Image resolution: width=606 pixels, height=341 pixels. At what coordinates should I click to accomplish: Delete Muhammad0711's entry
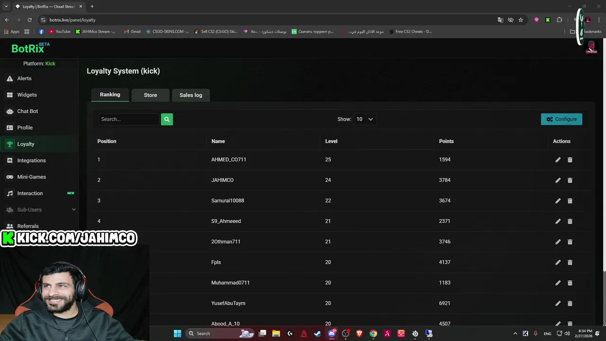coord(570,283)
